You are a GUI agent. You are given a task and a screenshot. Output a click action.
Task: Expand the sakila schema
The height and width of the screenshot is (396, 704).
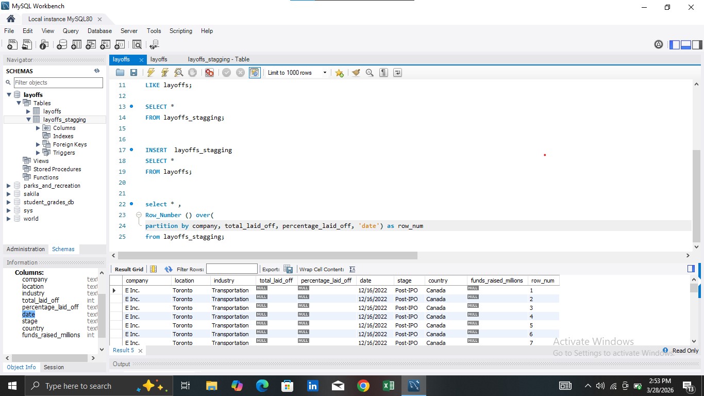pos(9,194)
